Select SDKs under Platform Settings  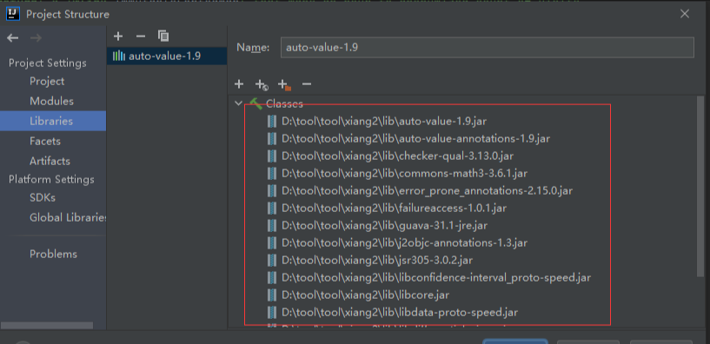click(43, 197)
